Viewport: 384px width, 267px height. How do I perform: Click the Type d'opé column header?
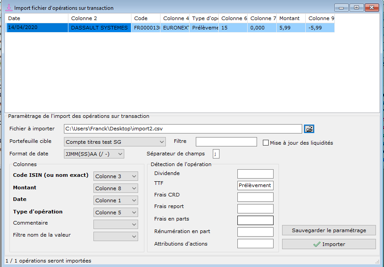click(204, 18)
